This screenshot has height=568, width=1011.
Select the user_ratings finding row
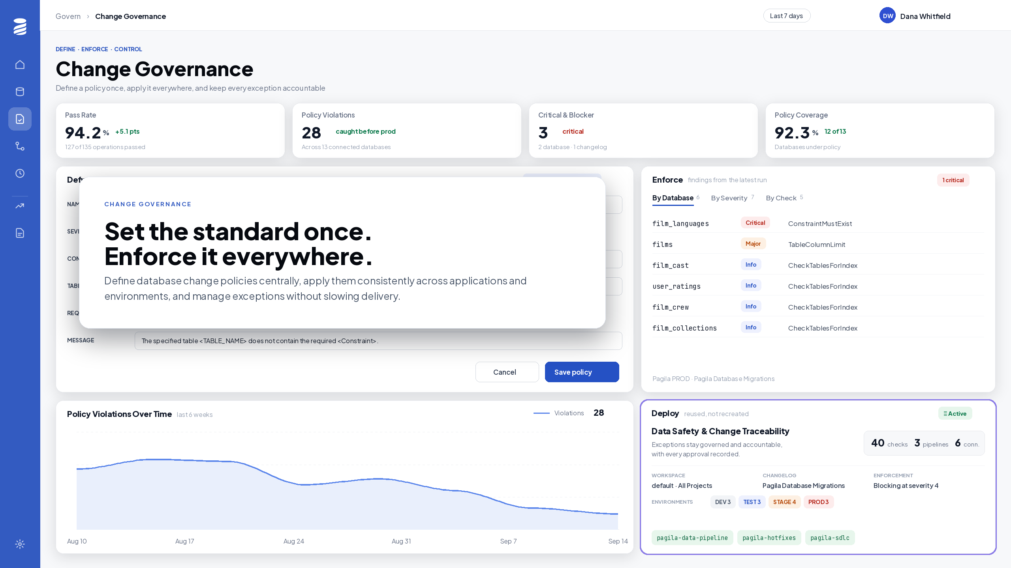coord(818,286)
